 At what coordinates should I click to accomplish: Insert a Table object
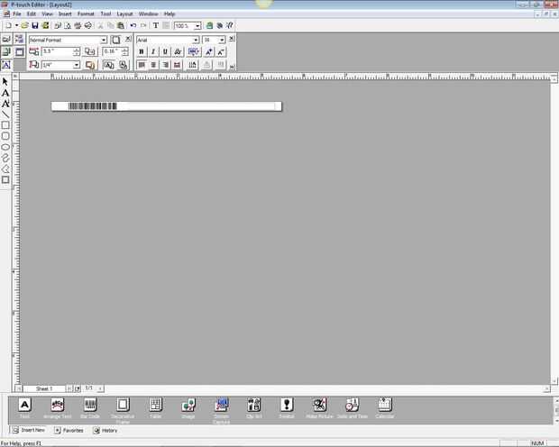coord(155,408)
